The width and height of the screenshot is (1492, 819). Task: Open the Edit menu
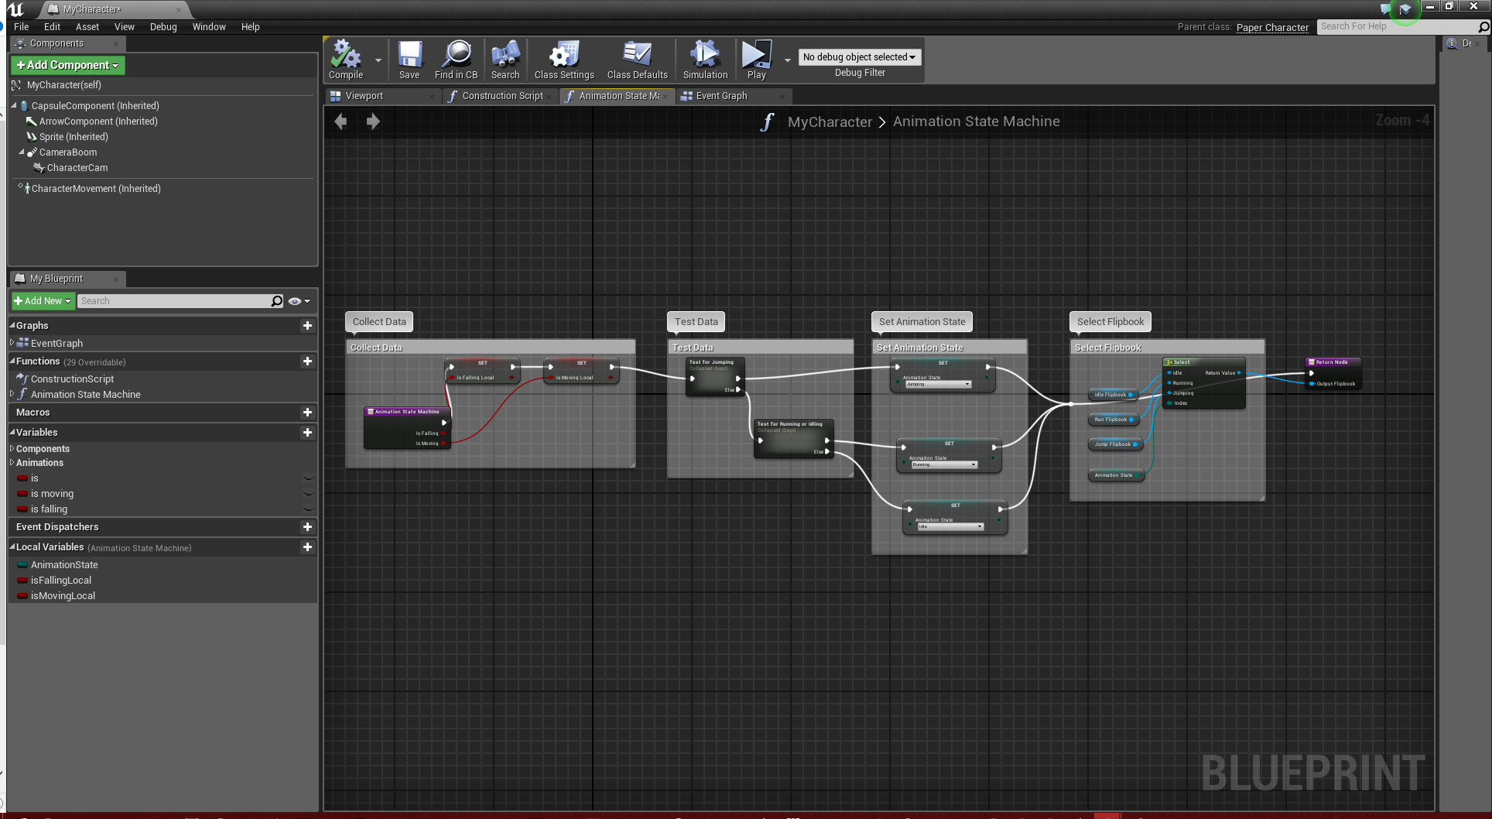[x=52, y=26]
